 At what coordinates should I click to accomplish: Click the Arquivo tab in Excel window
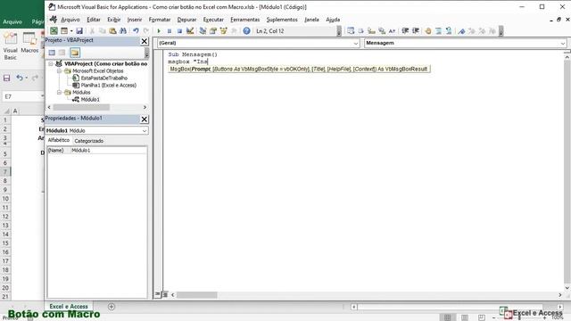tap(12, 21)
